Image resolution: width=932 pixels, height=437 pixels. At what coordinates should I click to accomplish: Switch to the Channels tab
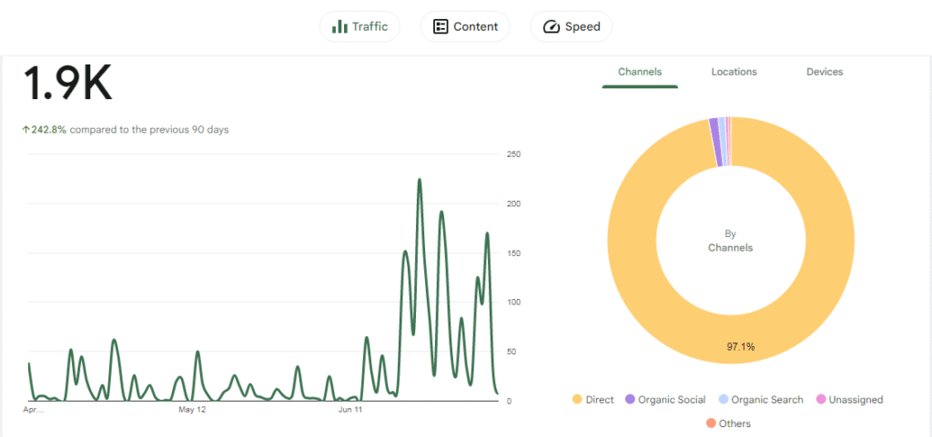click(640, 72)
